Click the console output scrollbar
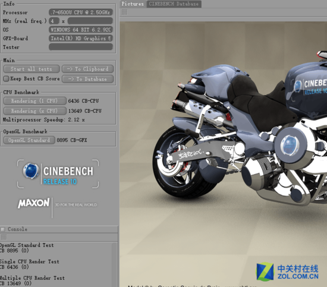Viewport: 327px width, 287px height. click(x=114, y=264)
